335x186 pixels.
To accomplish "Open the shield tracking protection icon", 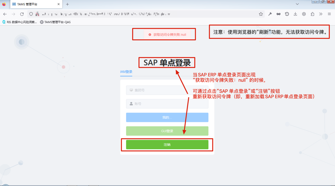I will point(31,14).
